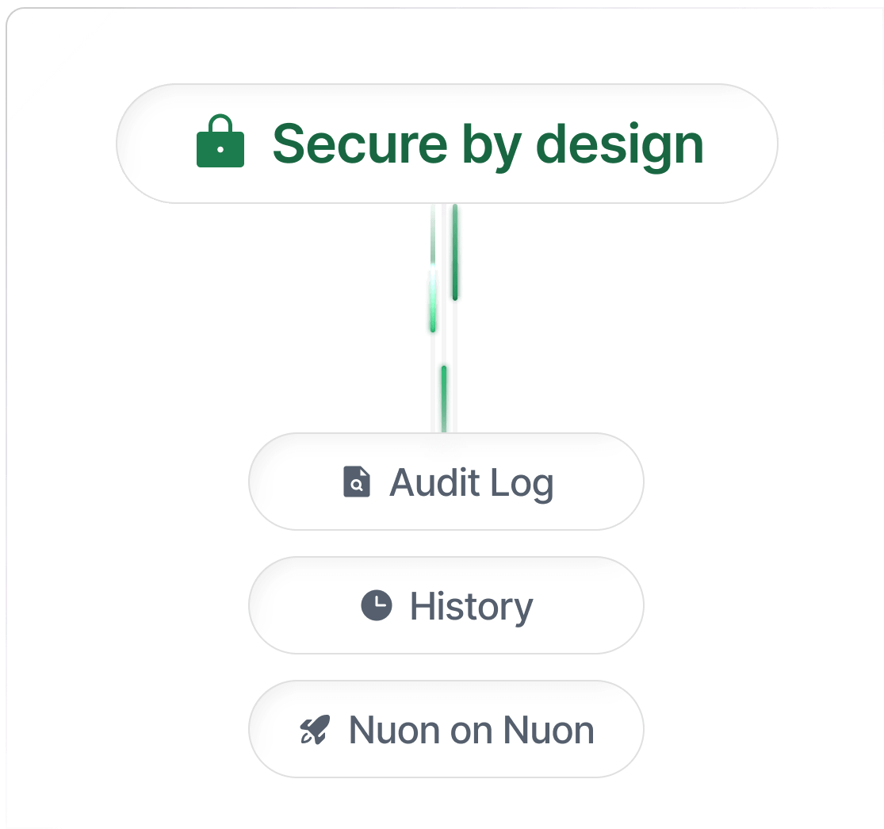This screenshot has height=829, width=884.
Task: Click the "Nuon on Nuon" text label
Action: 471,731
